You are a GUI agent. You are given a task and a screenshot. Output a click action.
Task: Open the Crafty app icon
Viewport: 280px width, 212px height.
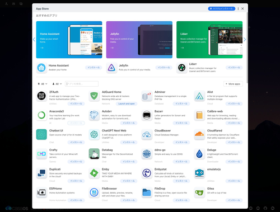41,154
